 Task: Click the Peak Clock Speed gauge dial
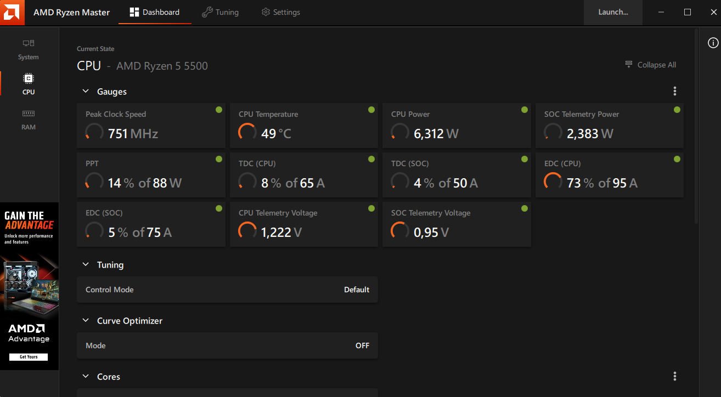tap(94, 132)
